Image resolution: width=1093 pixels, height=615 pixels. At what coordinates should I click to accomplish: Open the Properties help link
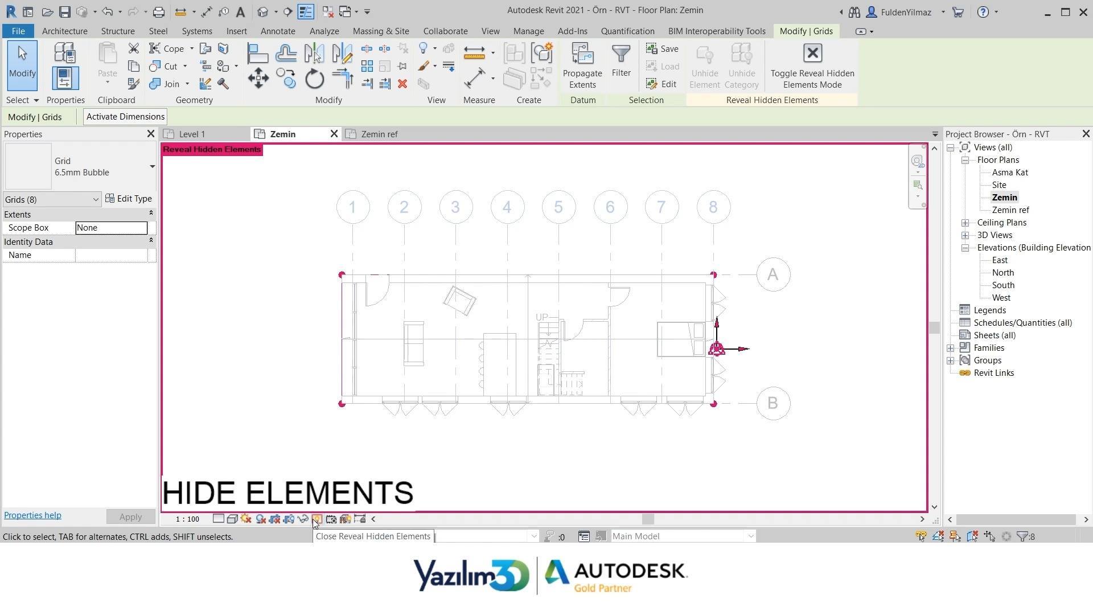32,515
